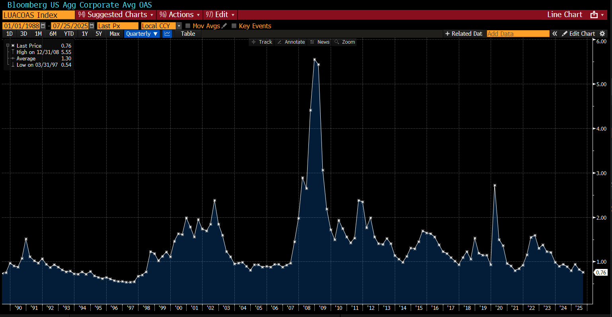Open chart settings gear icon
This screenshot has height=317, width=612.
point(602,34)
